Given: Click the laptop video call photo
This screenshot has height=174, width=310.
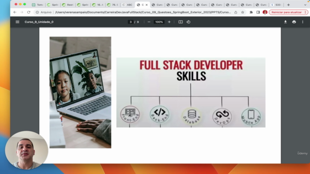Looking at the screenshot, I should point(80,92).
